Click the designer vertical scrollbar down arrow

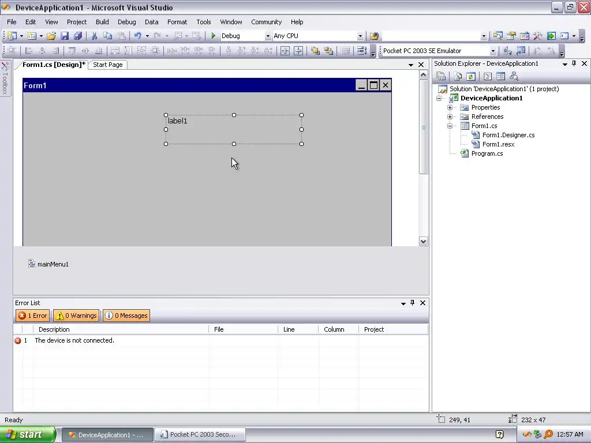pyautogui.click(x=423, y=242)
